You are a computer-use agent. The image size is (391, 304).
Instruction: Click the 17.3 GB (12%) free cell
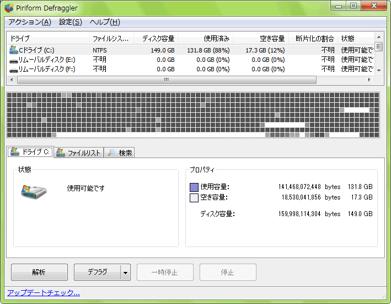265,50
